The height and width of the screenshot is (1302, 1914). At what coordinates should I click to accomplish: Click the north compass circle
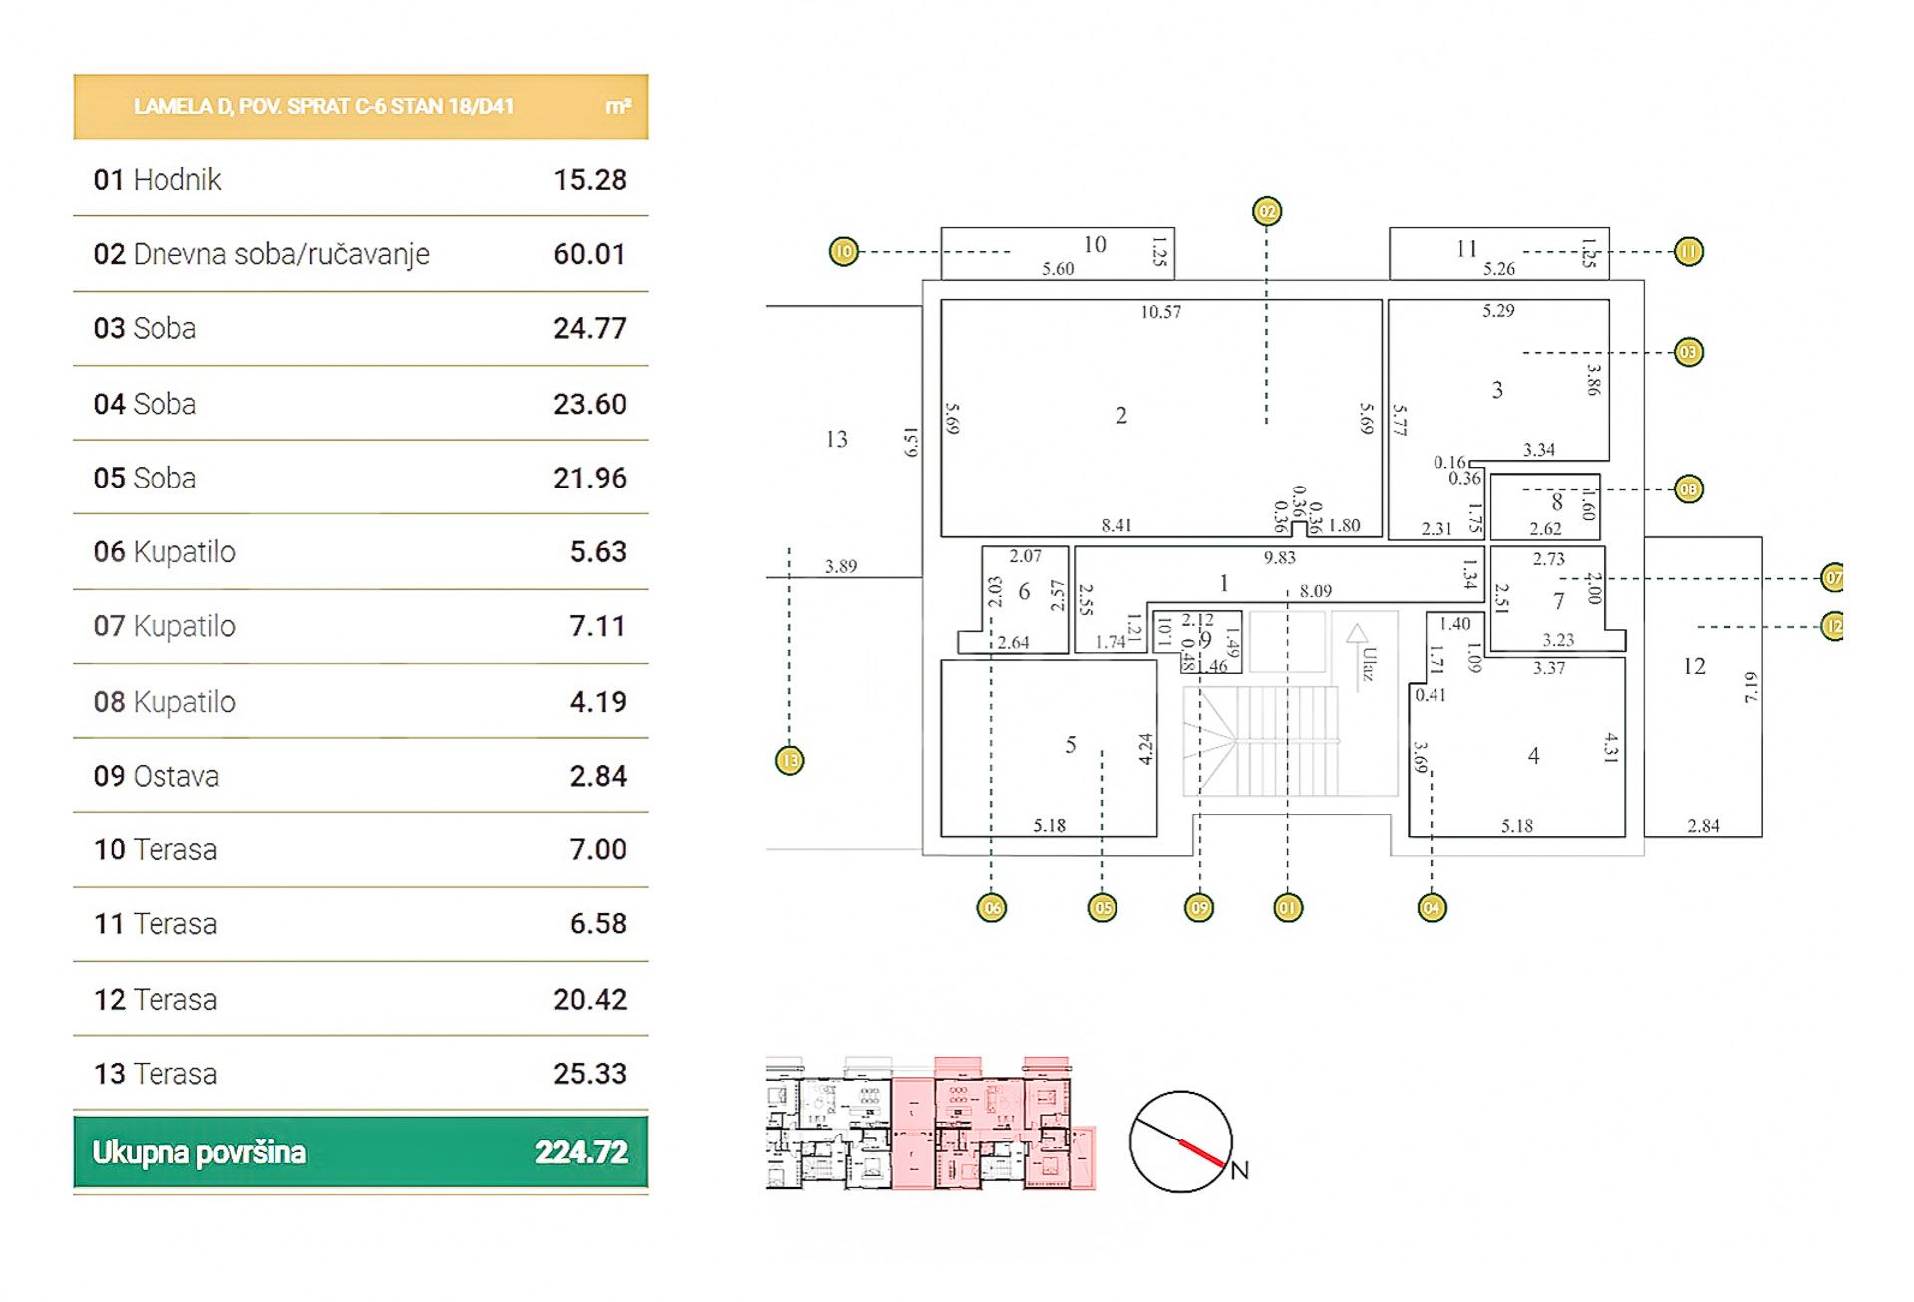(x=1180, y=1141)
